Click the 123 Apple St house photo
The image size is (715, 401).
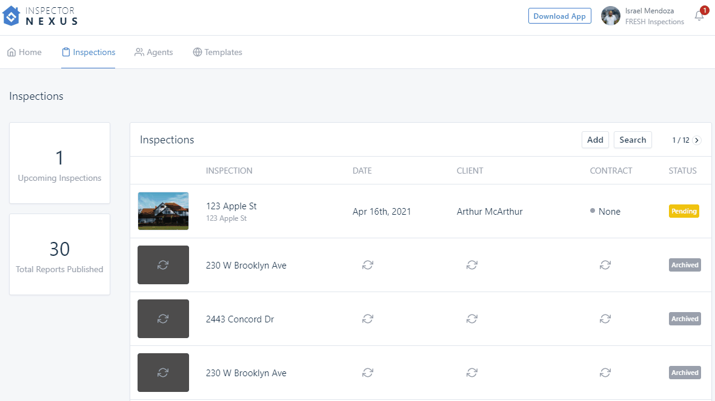[x=163, y=211]
